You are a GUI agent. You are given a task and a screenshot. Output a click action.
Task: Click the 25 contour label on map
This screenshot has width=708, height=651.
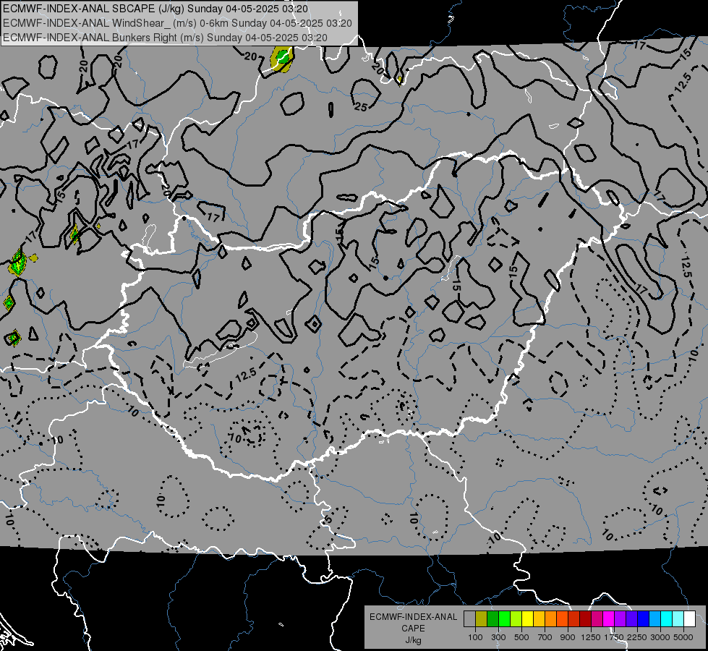(361, 107)
